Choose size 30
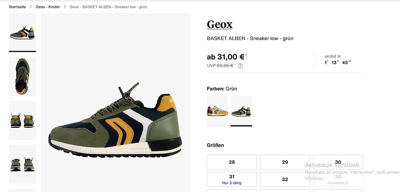Image resolution: width=400 pixels, height=192 pixels. (x=338, y=162)
